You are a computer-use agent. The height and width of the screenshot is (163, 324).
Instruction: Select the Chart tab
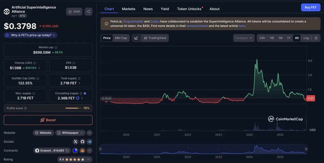click(x=109, y=9)
